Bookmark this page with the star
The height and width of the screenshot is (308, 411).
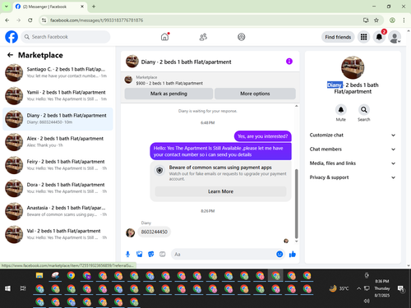point(376,21)
